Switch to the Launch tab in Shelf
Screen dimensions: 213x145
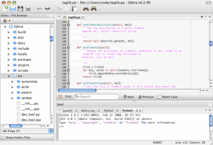[70, 110]
